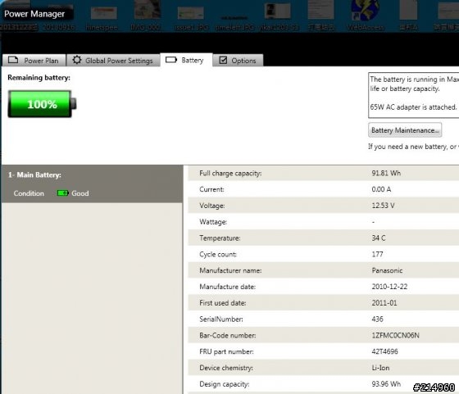Open the WebAccess desktop icon
The image size is (459, 394).
(365, 16)
